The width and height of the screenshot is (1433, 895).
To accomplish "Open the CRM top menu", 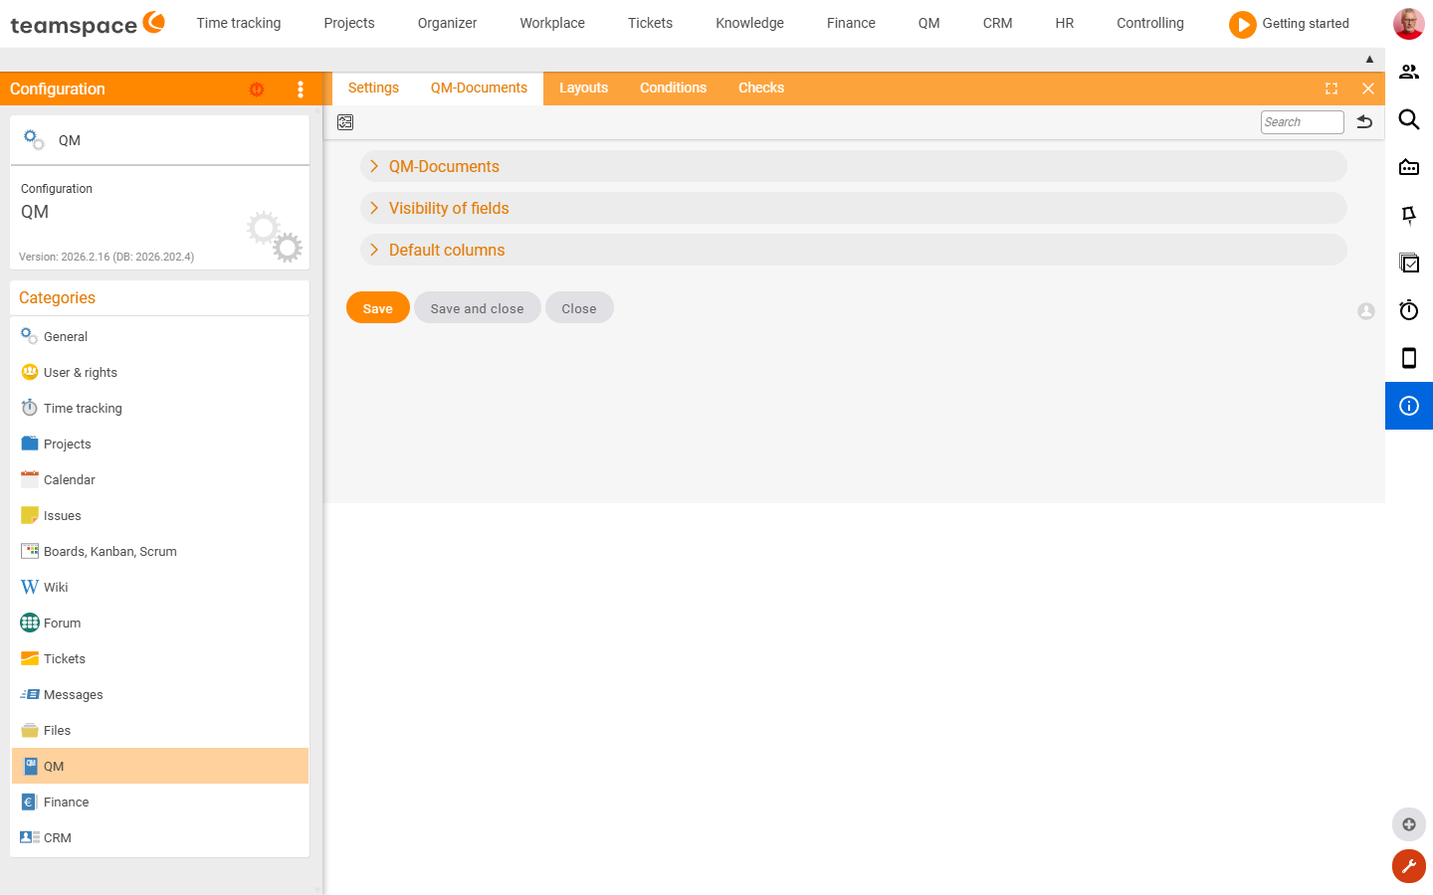I will [997, 23].
